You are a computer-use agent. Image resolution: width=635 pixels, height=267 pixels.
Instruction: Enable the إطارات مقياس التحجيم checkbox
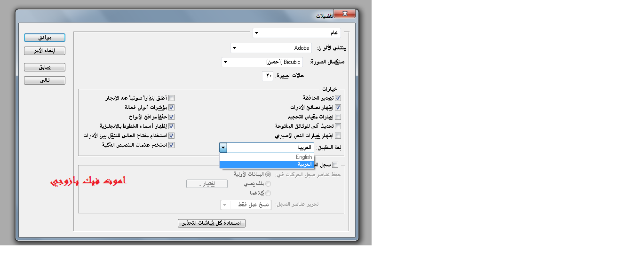(x=338, y=117)
